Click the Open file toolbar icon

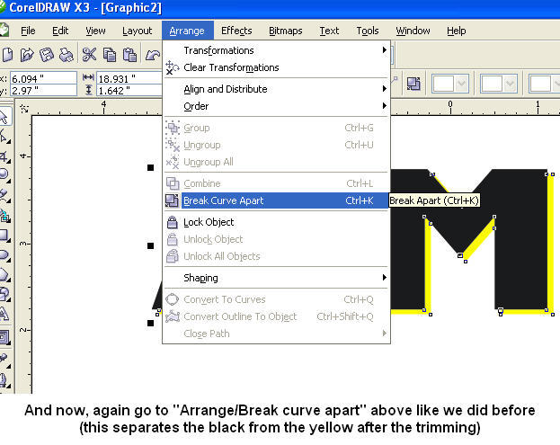click(27, 55)
